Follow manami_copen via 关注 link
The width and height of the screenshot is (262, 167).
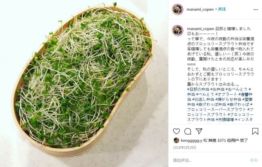(x=222, y=9)
